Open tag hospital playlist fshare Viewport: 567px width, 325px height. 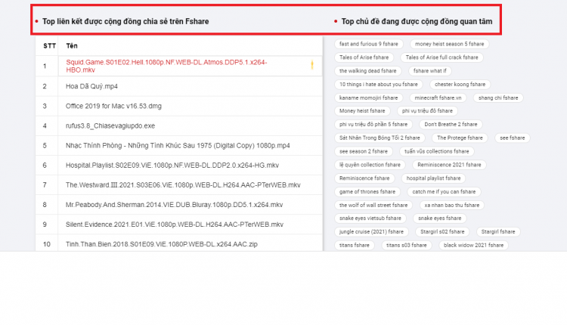(433, 178)
